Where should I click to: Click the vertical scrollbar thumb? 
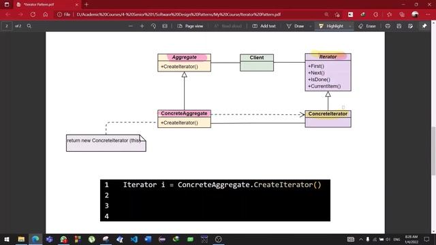433,151
